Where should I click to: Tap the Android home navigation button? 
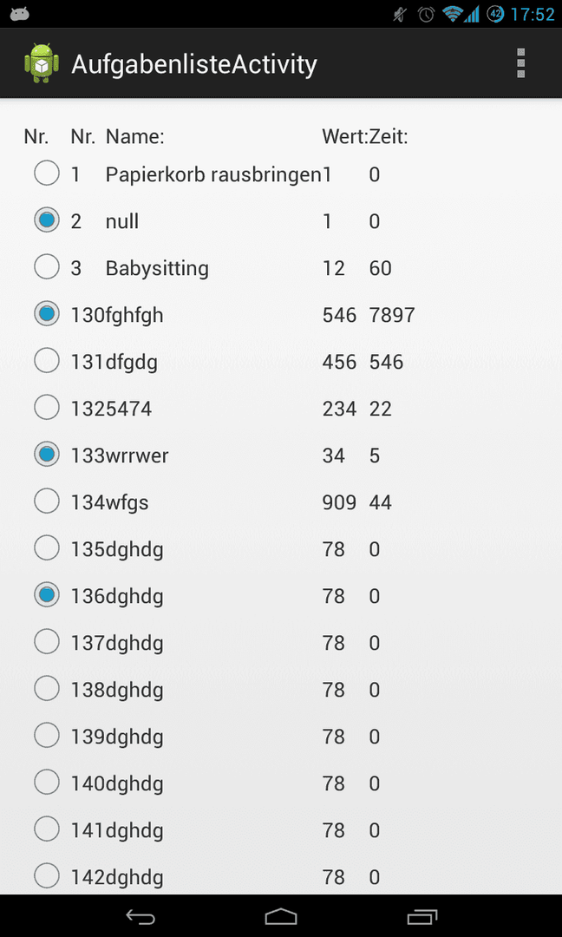(281, 916)
